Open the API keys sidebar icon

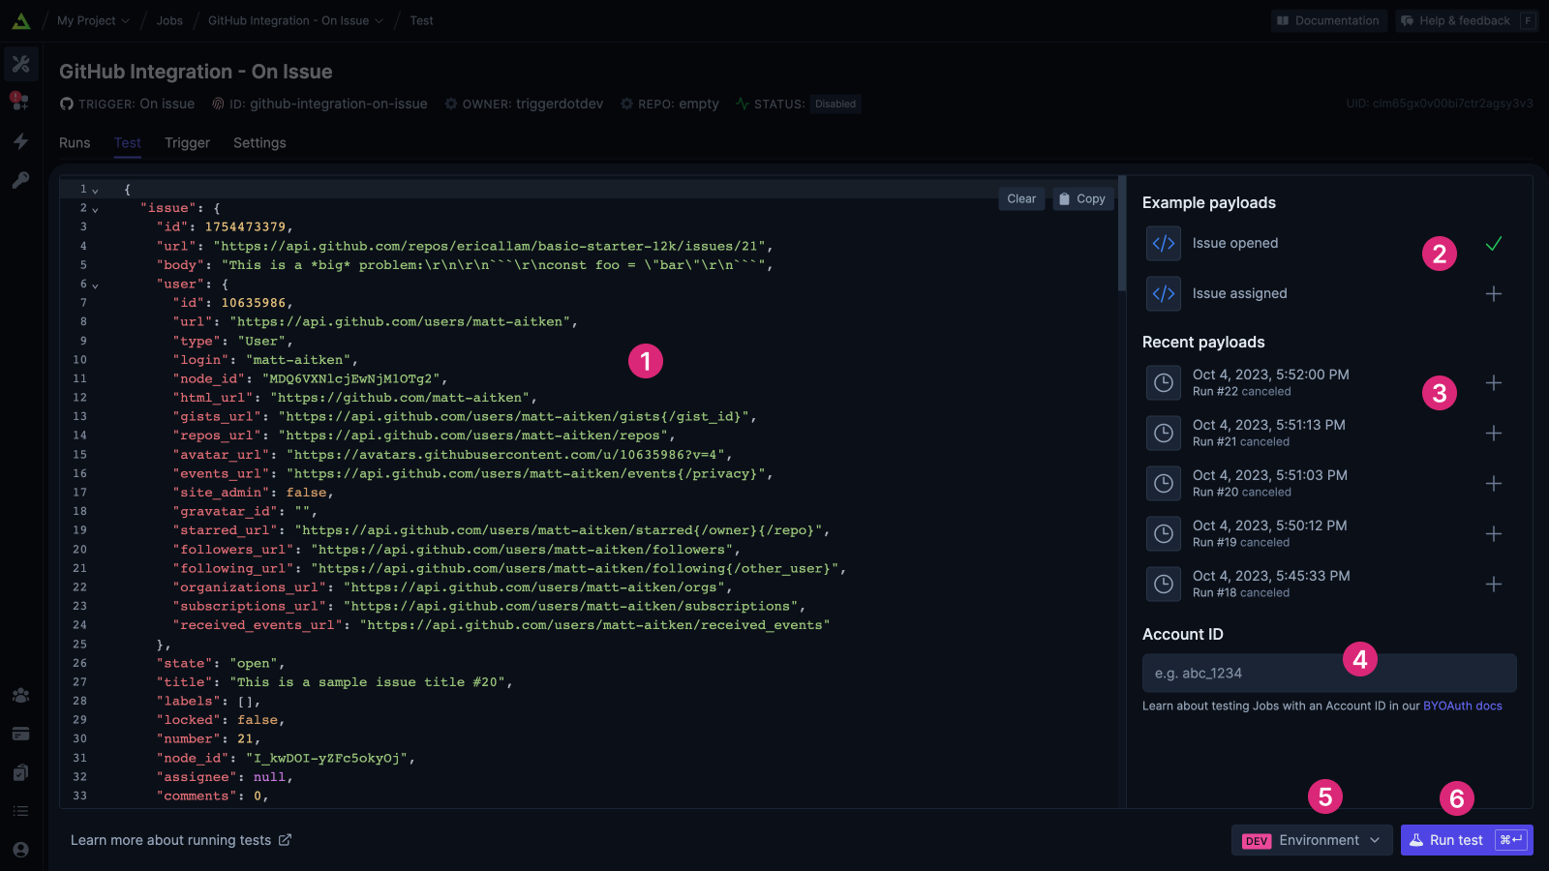(20, 180)
